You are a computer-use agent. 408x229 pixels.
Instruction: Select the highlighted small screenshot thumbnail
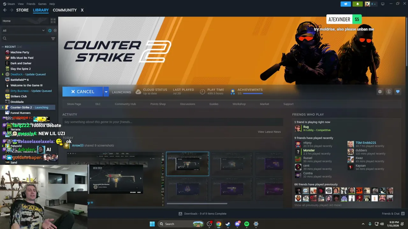pos(187,164)
